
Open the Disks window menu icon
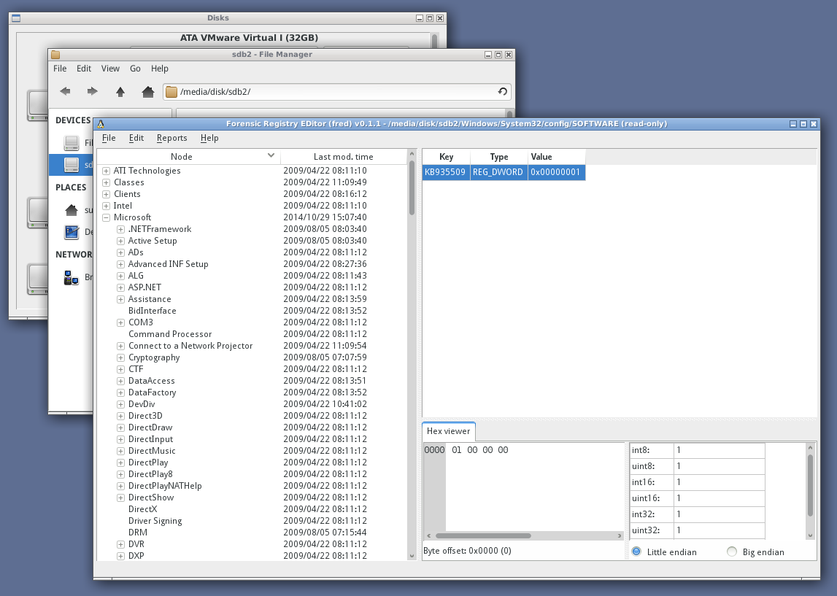pyautogui.click(x=16, y=18)
